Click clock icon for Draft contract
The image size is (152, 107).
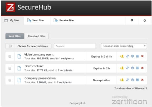tap(133, 68)
